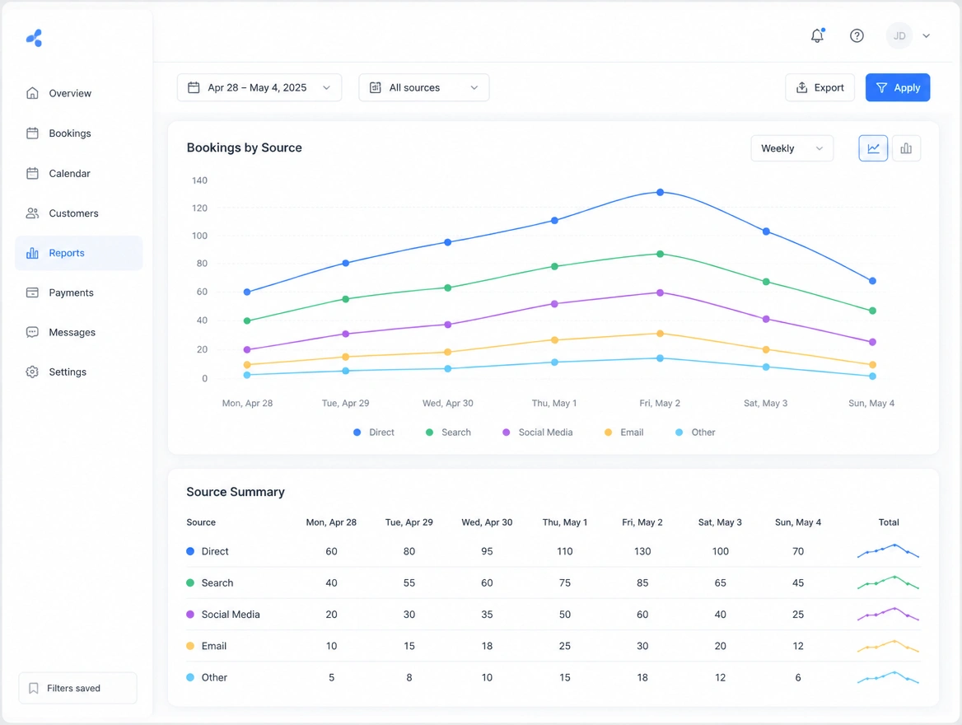The image size is (962, 725).
Task: Apply the selected filters
Action: (898, 88)
